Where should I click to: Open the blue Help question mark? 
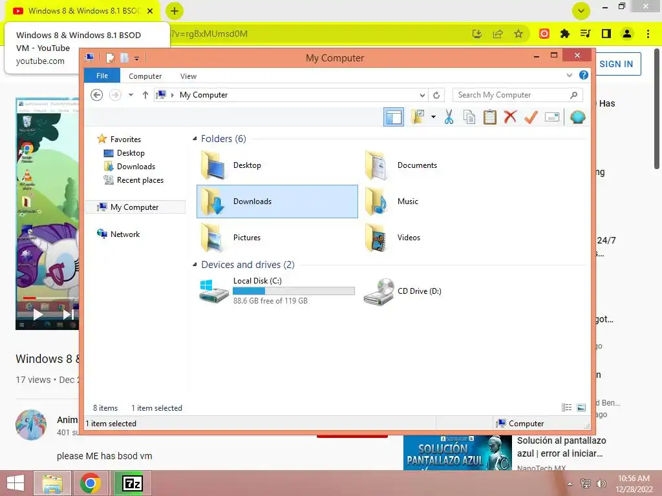(x=584, y=75)
